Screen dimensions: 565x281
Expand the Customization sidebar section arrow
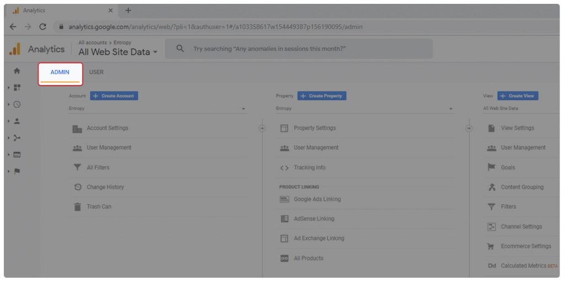pyautogui.click(x=9, y=88)
